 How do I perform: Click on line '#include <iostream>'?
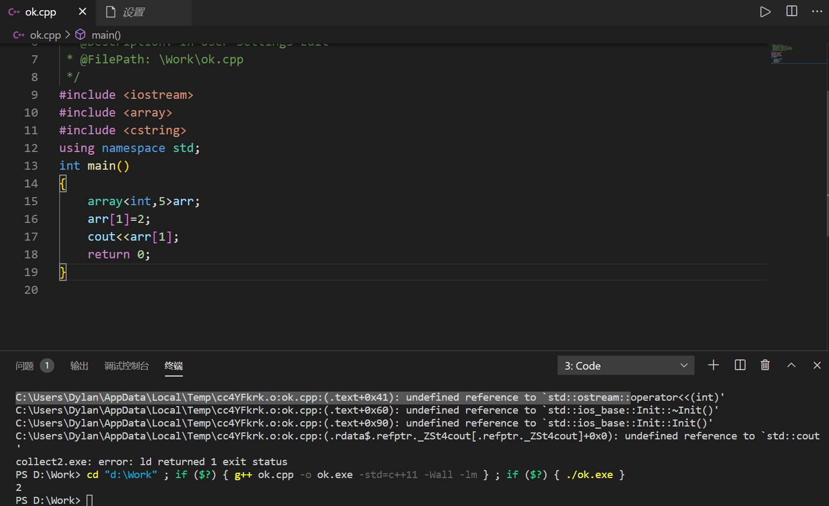126,95
